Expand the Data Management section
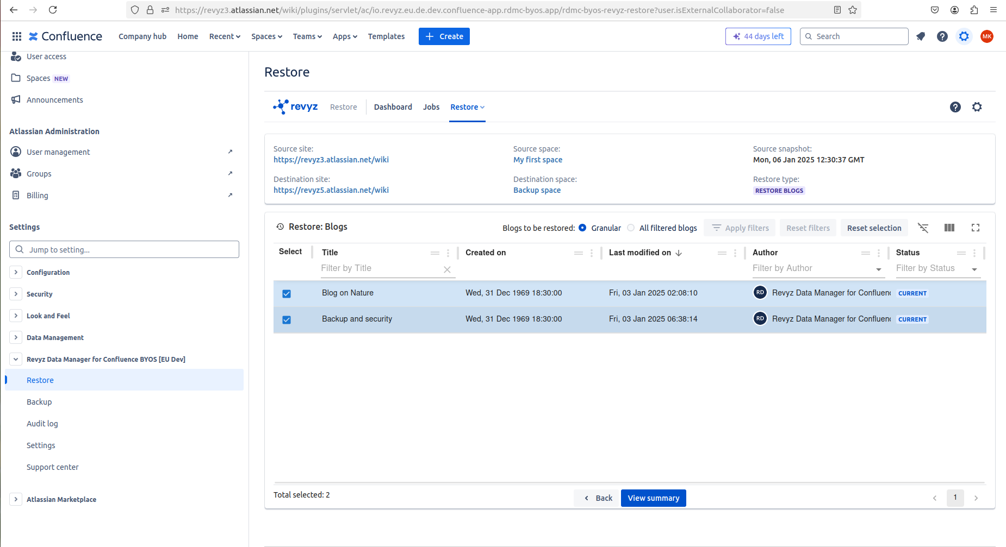The width and height of the screenshot is (1006, 547). click(16, 337)
